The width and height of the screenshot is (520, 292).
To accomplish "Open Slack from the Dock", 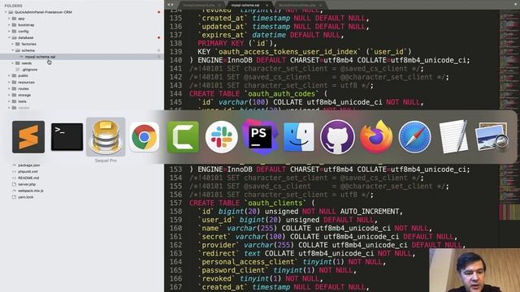I will tap(222, 137).
